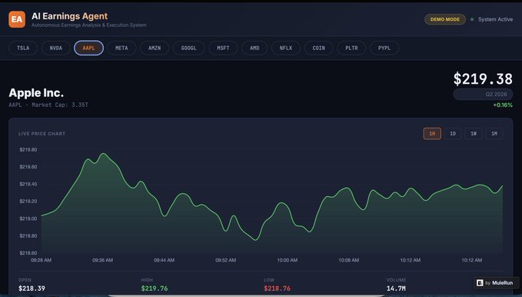Select the NVDA ticker tab
This screenshot has width=522, height=297.
(x=56, y=48)
